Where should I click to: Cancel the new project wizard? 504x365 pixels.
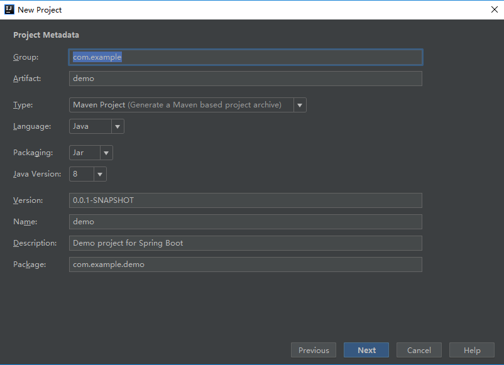coord(419,351)
